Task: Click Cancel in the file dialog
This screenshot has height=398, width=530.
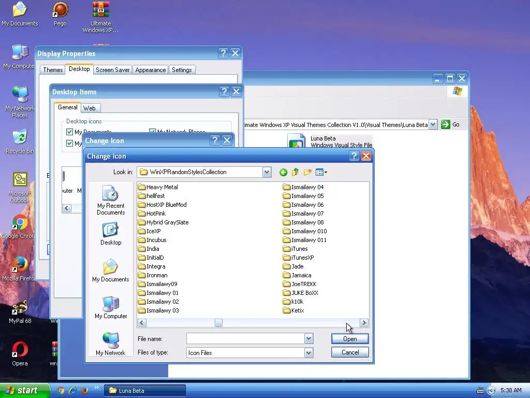Action: pos(350,352)
